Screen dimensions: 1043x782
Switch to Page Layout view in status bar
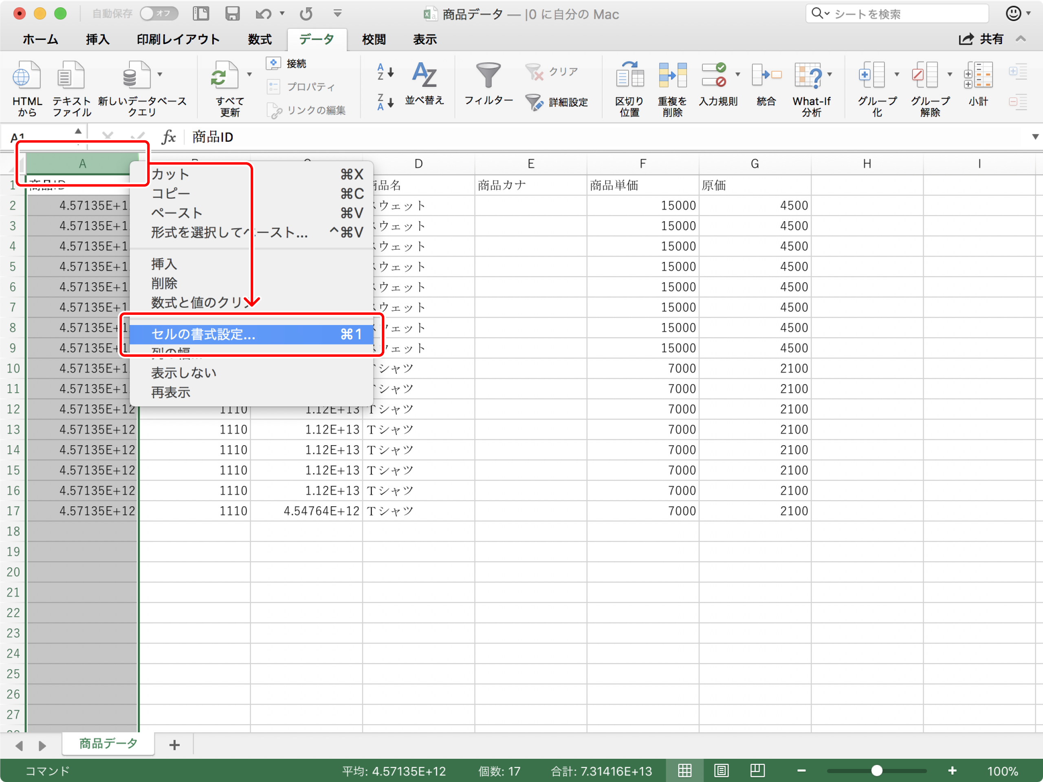721,771
